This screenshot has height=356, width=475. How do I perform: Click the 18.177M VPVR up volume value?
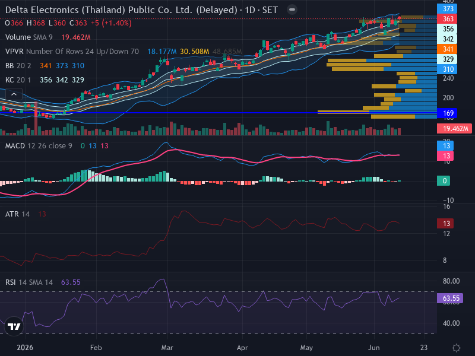pyautogui.click(x=161, y=52)
